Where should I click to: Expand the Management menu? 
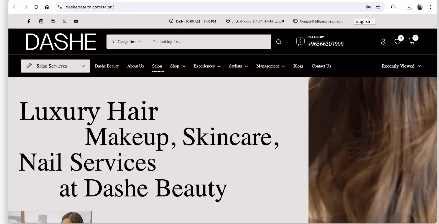[x=271, y=66]
